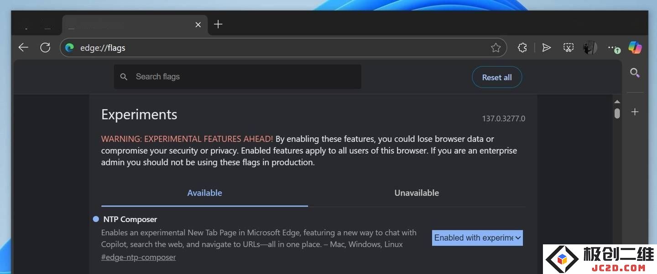Click the NTP Composer flag title
Viewport: 657px width, 274px height.
pos(130,219)
